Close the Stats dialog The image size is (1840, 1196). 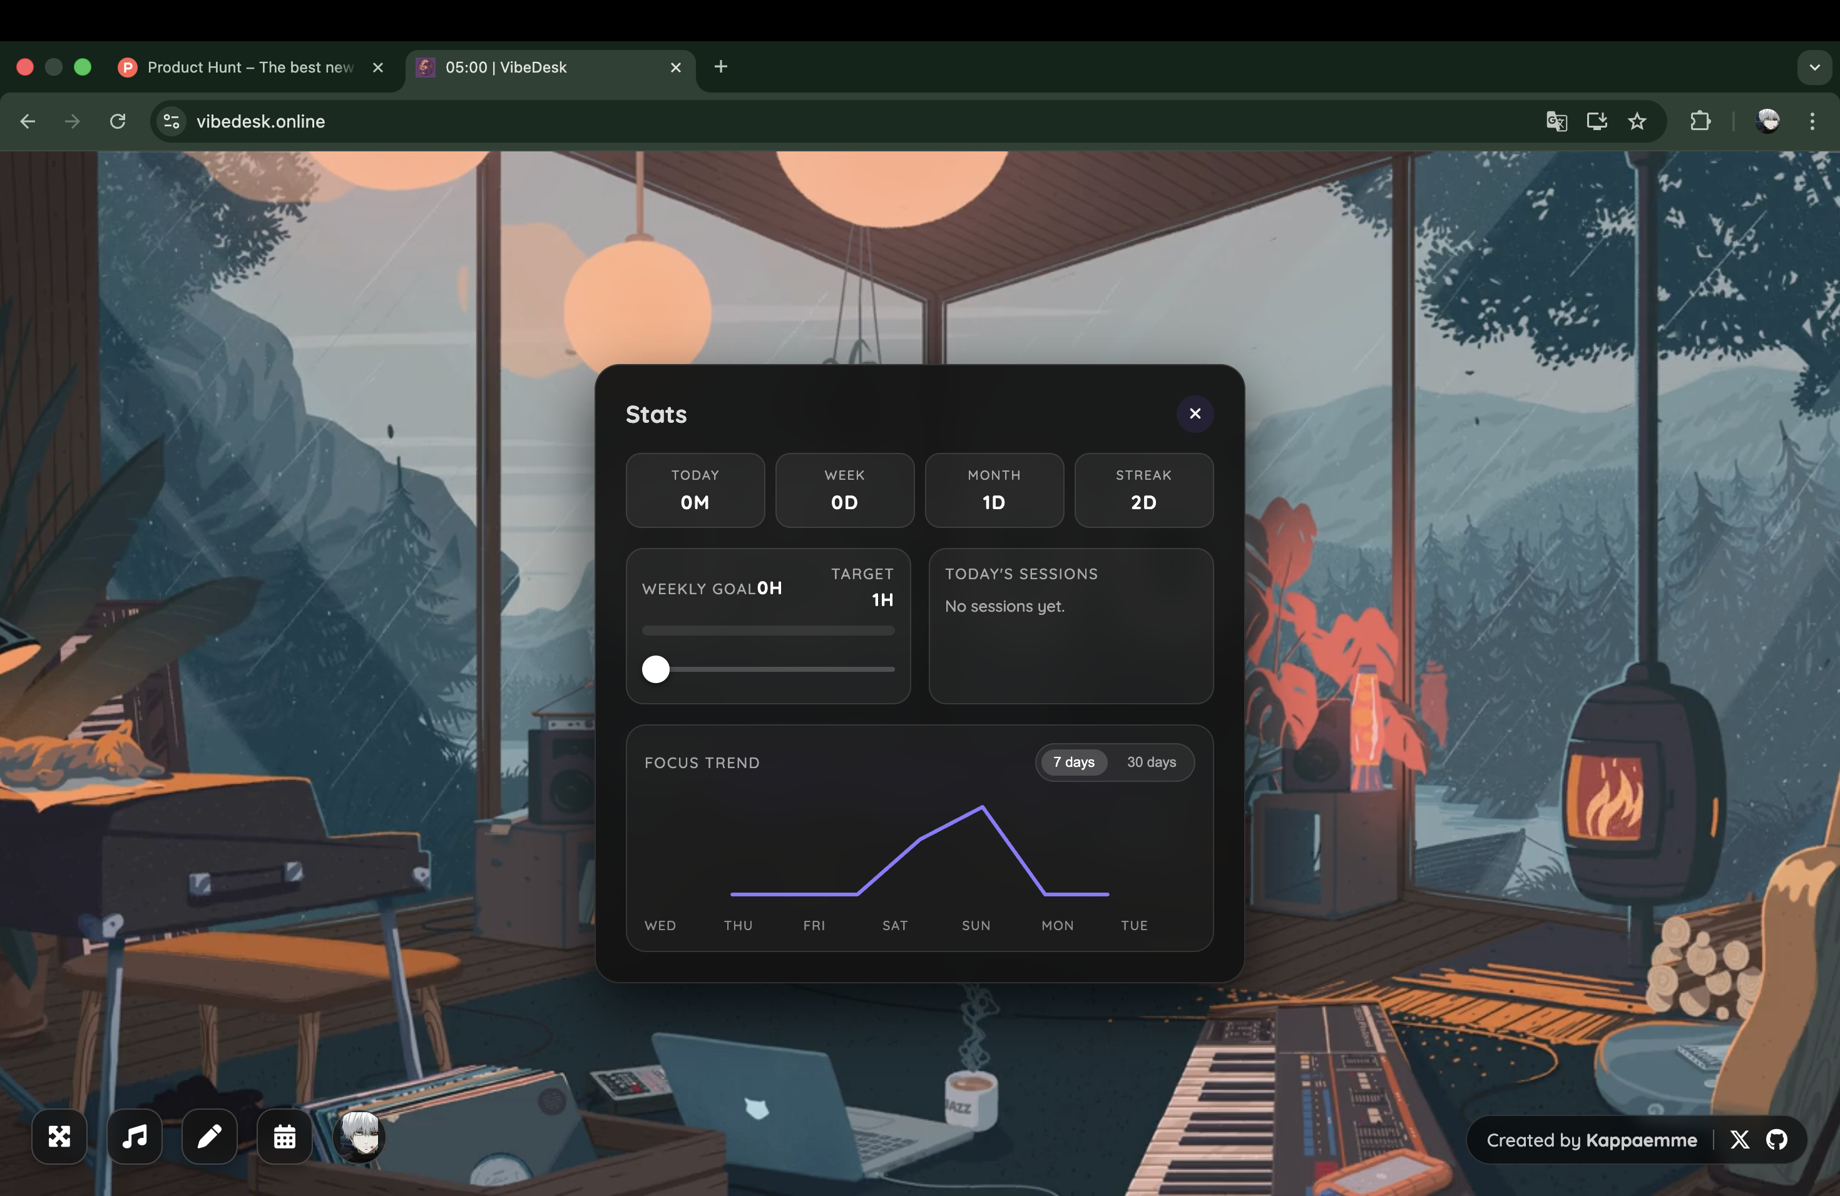click(x=1195, y=413)
